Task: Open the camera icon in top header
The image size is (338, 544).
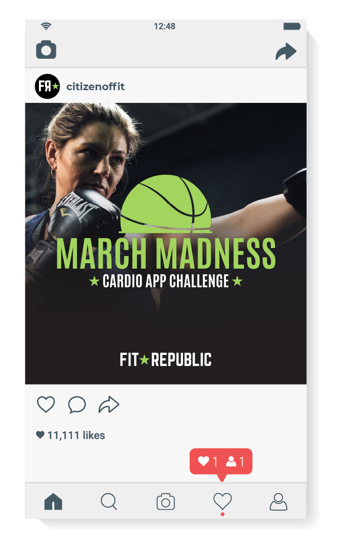Action: point(46,50)
